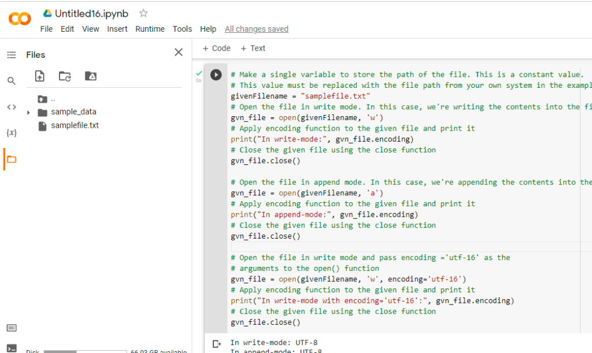The height and width of the screenshot is (353, 592).
Task: Star the Untitled16 notebook
Action: tap(142, 13)
